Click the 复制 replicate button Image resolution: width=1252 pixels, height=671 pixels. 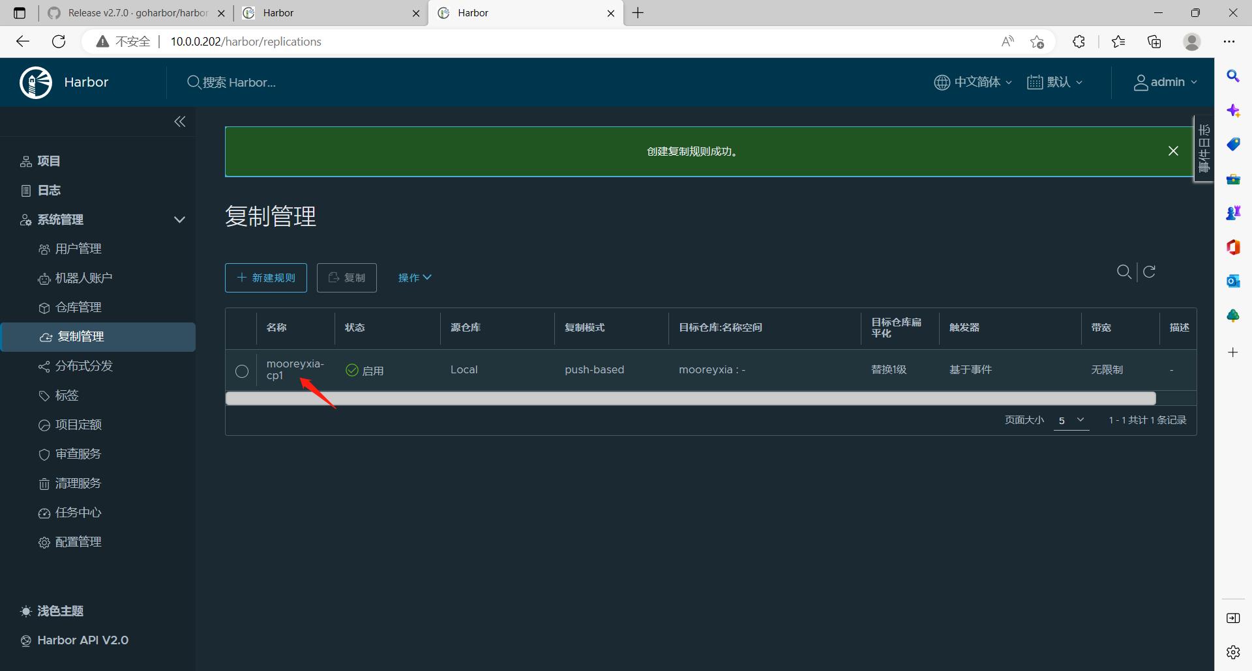347,278
